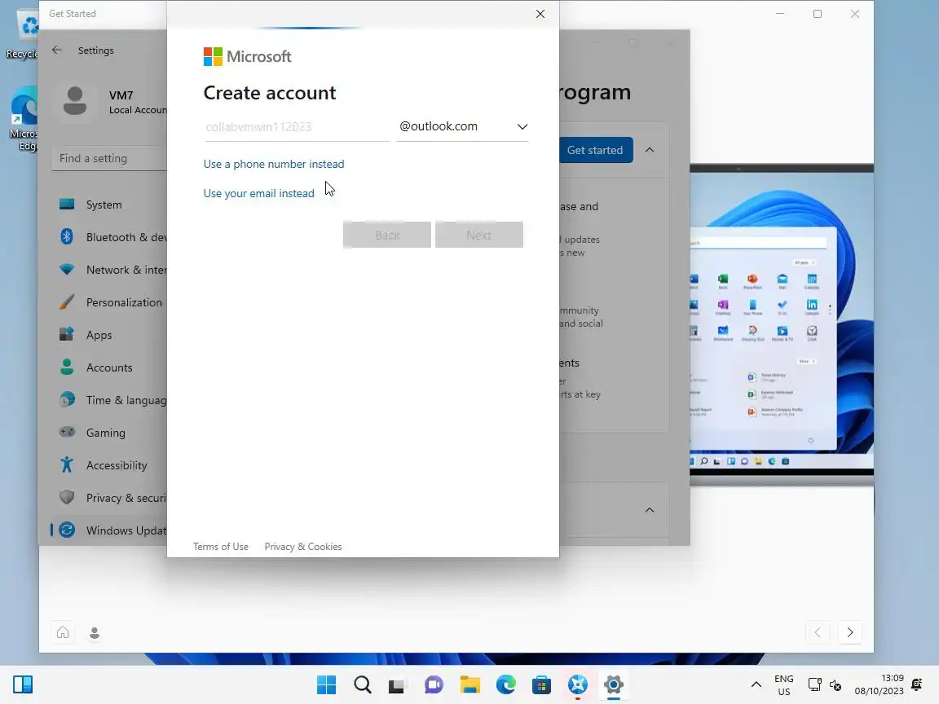Image resolution: width=939 pixels, height=704 pixels.
Task: Click home icon in Get Started window
Action: (63, 633)
